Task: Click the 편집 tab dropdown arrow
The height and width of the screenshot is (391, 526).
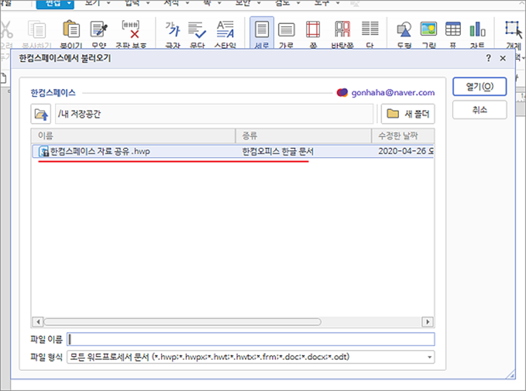Action: 69,4
